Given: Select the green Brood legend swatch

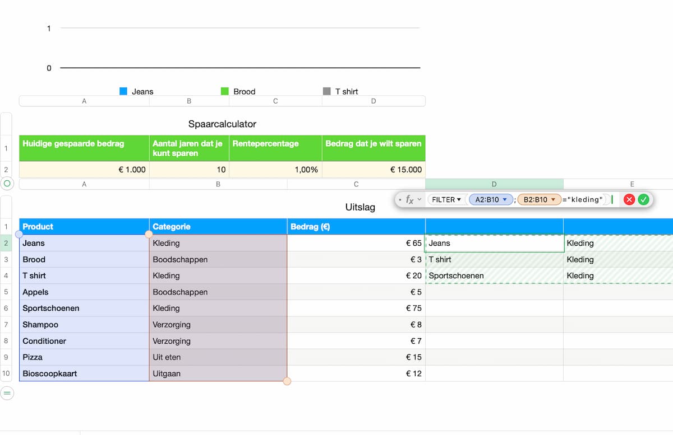Looking at the screenshot, I should (225, 91).
